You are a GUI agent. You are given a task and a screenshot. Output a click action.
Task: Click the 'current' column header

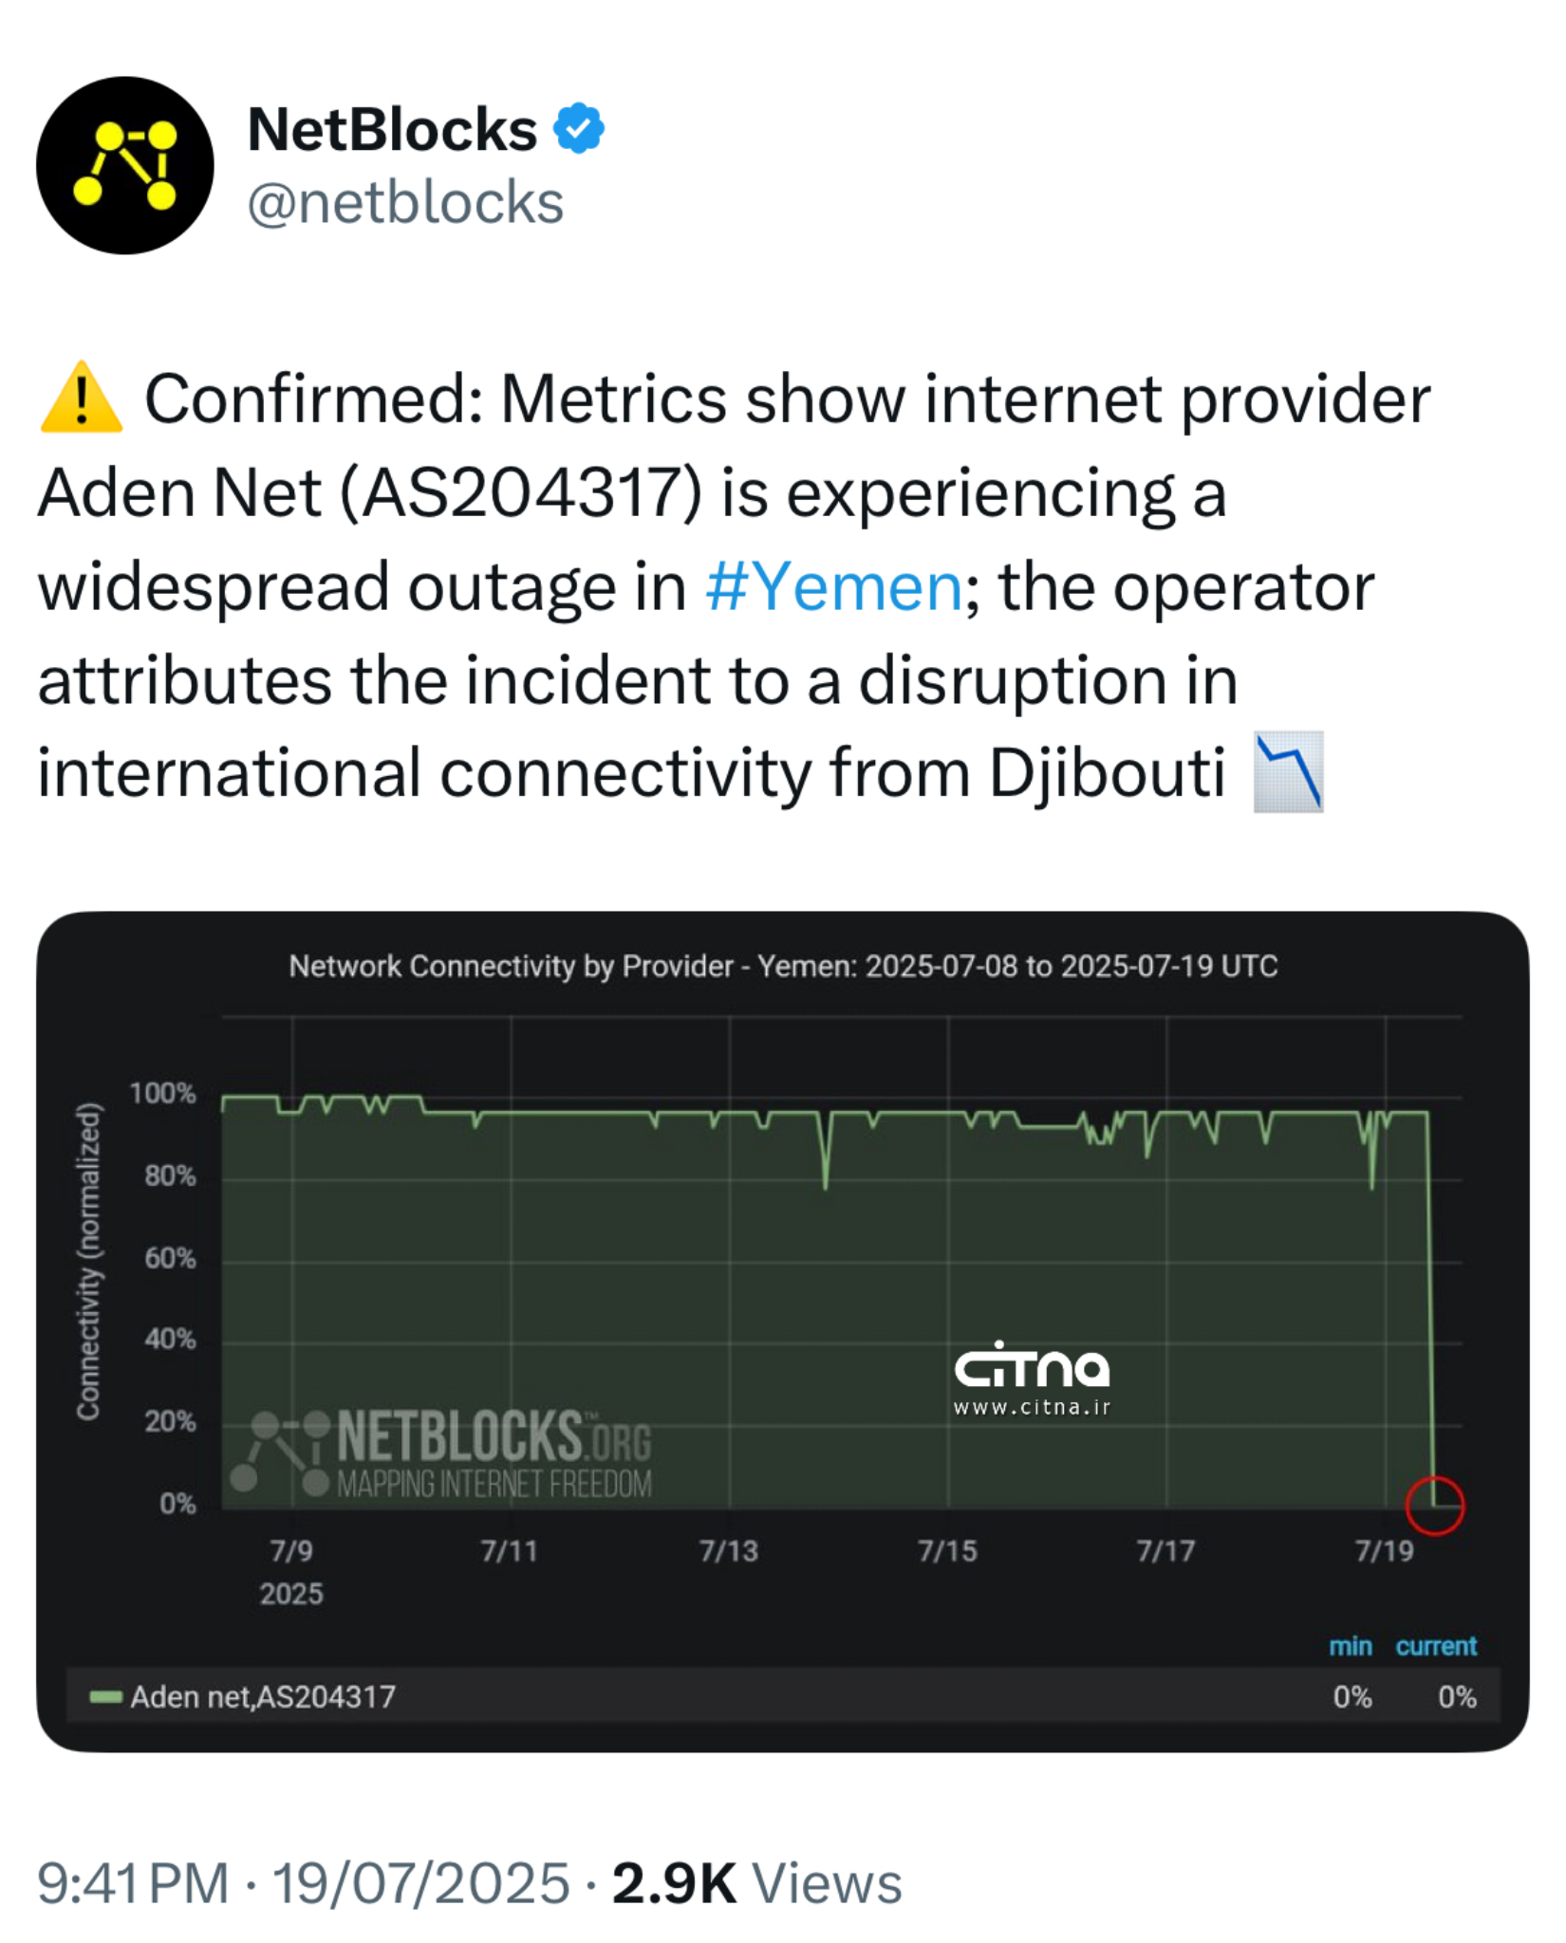coord(1435,1646)
